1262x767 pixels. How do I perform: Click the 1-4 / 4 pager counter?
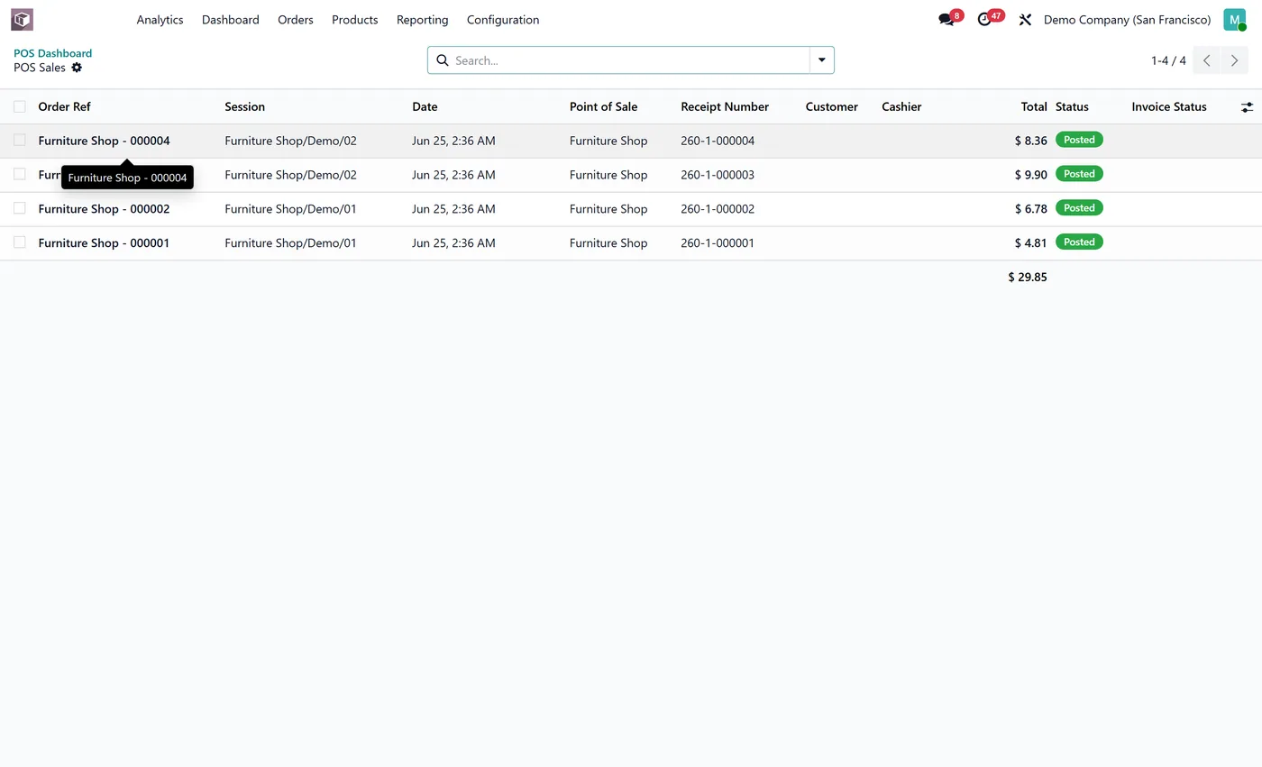pos(1168,60)
